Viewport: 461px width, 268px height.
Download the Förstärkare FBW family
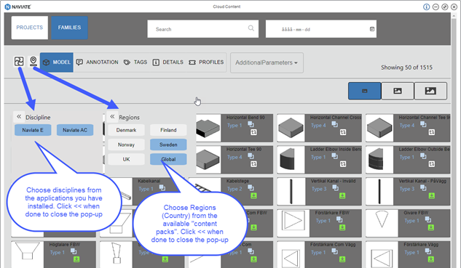342,227
